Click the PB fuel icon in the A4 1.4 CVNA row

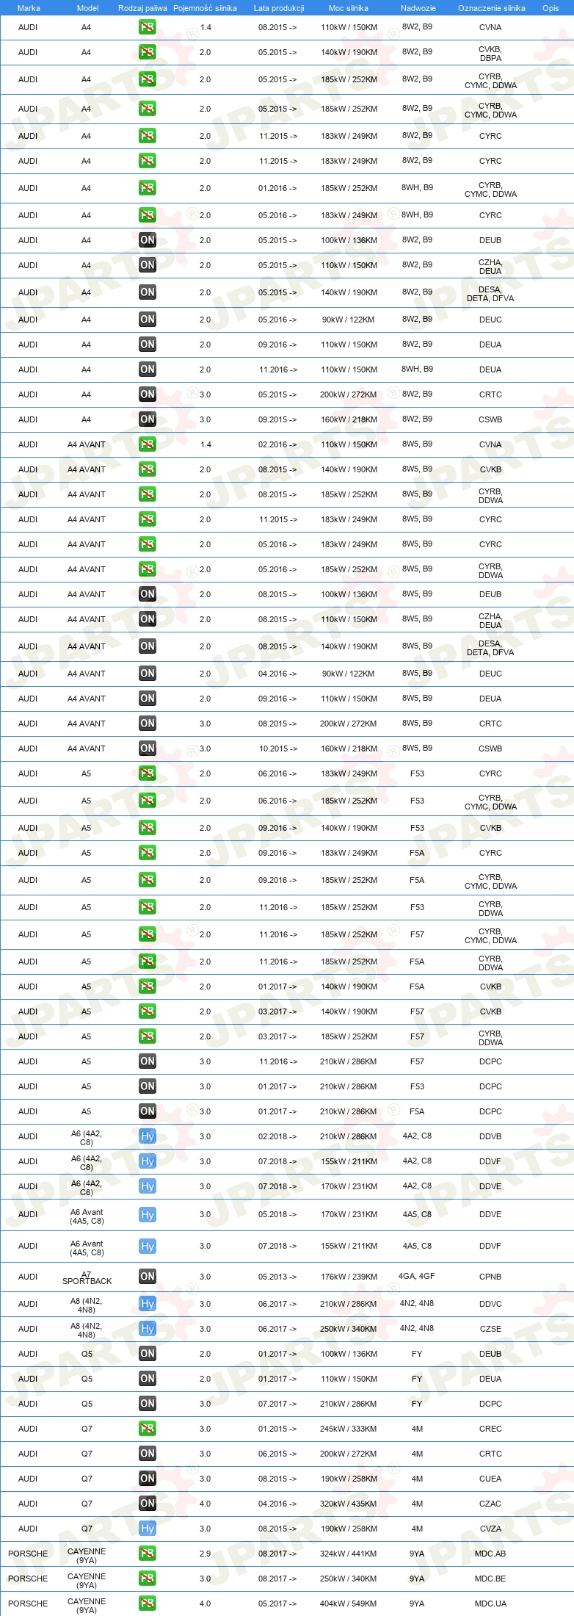(148, 27)
